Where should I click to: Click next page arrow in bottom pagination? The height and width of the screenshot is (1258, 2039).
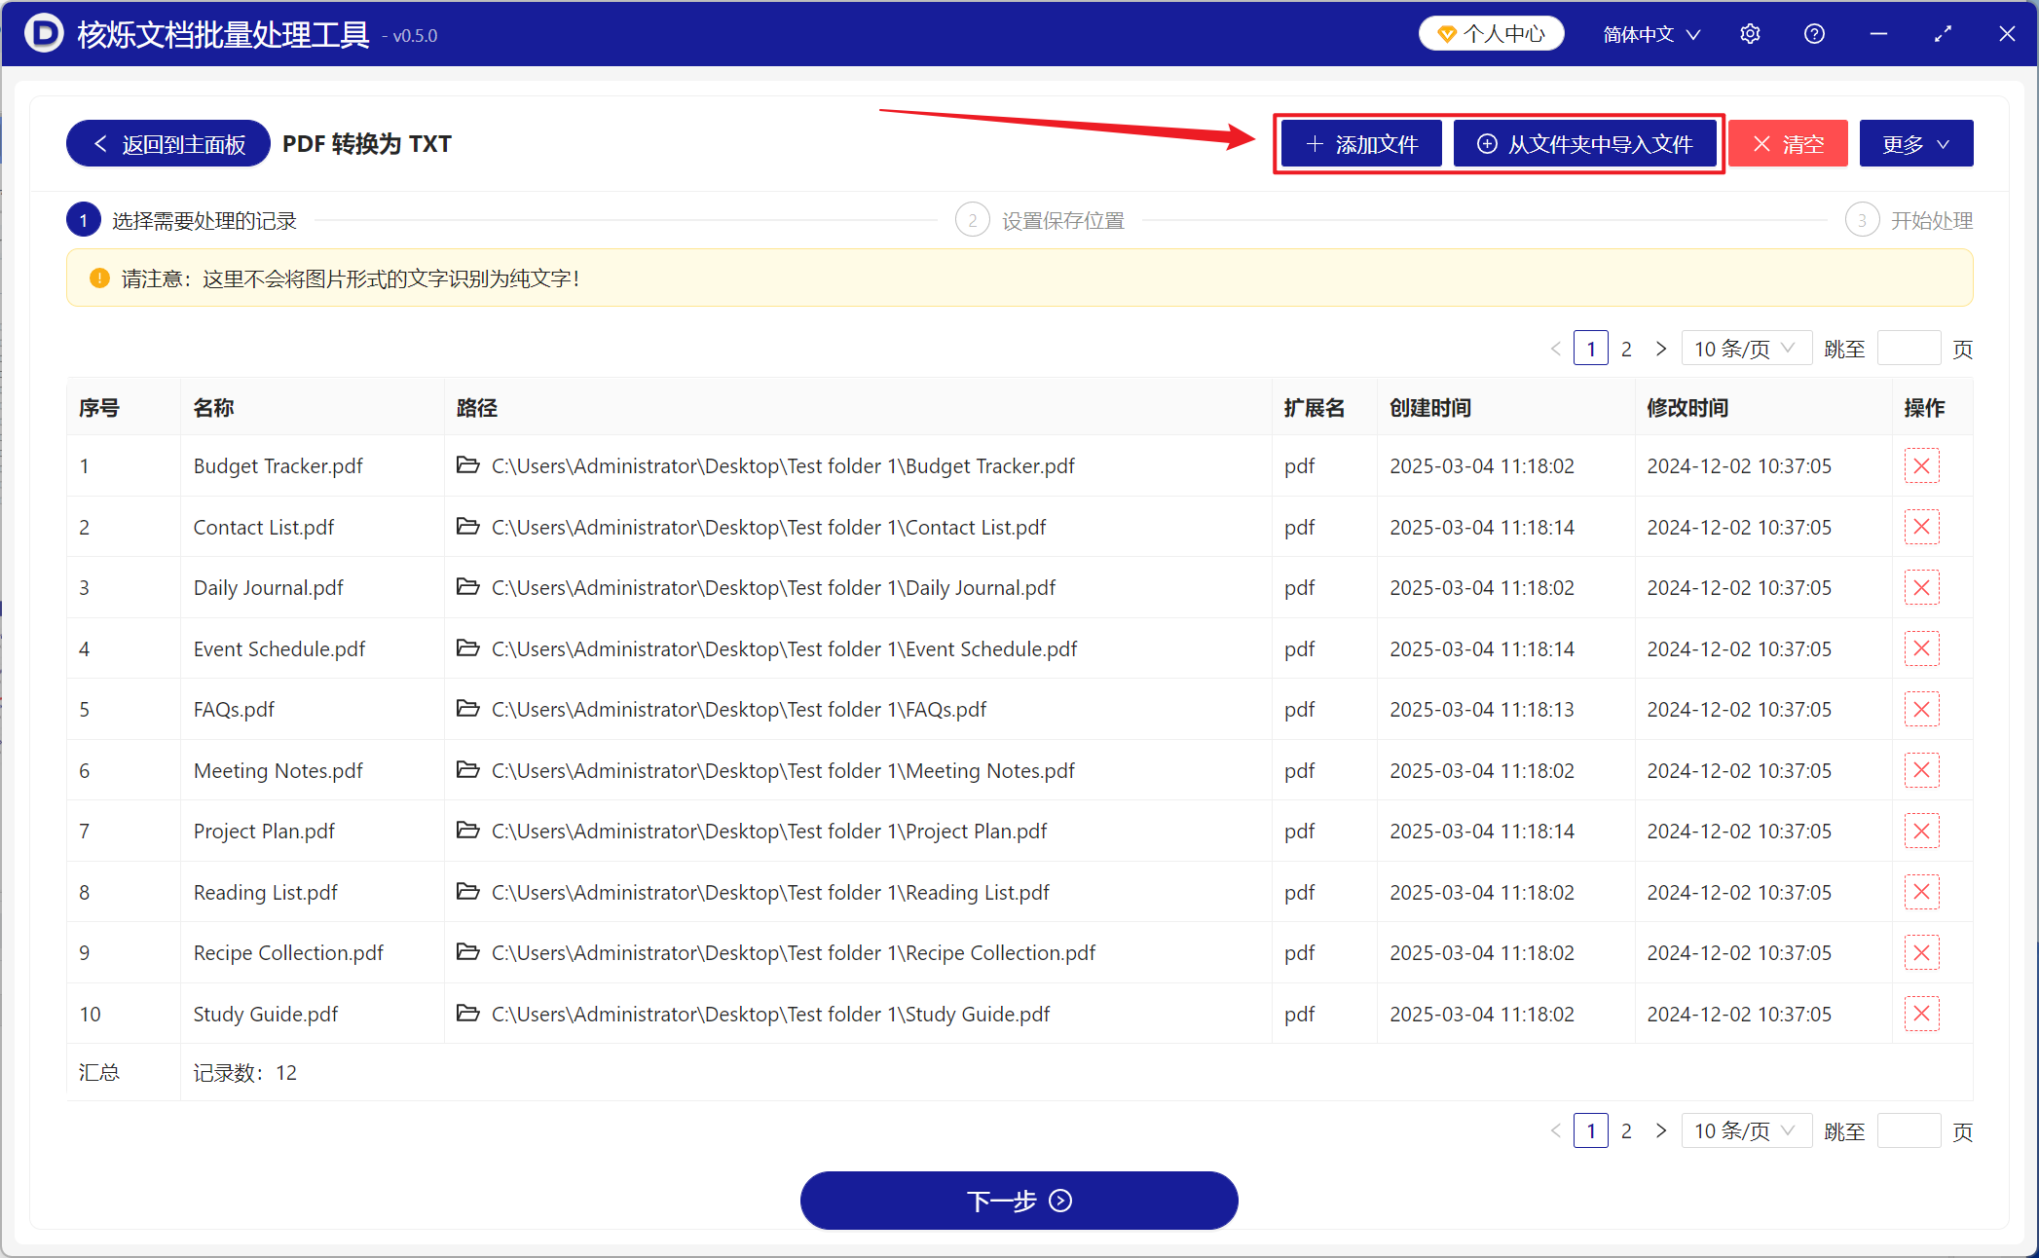coord(1661,1130)
